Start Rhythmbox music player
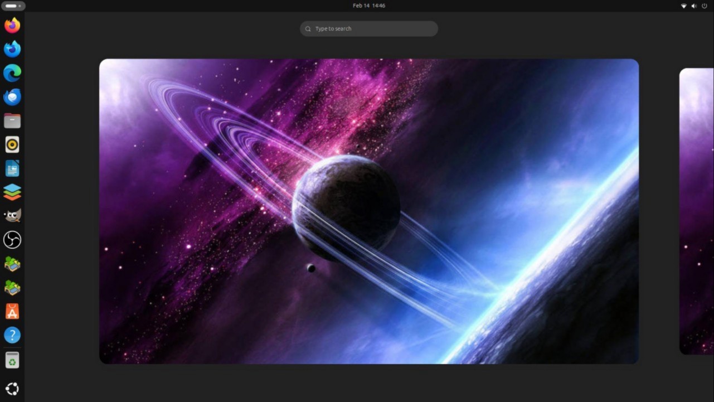The image size is (714, 402). click(12, 144)
